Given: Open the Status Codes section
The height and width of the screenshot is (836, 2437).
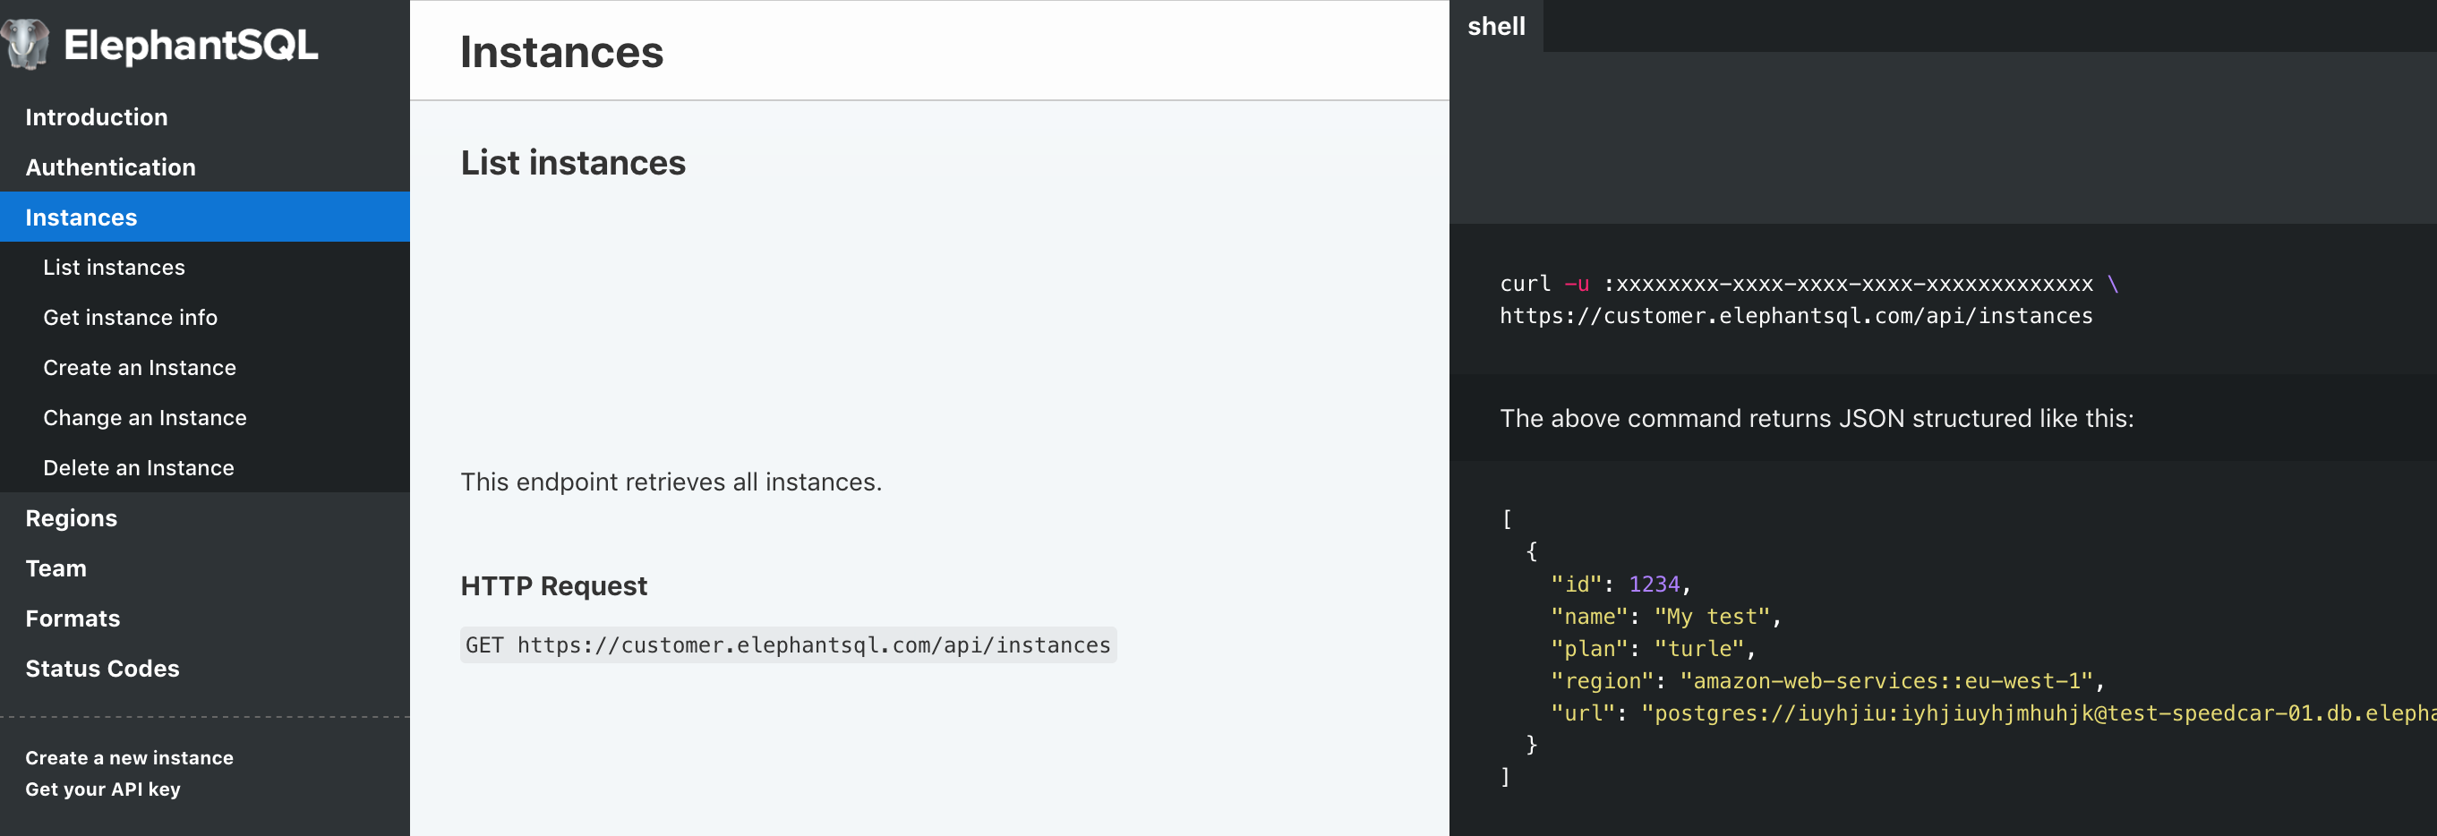Looking at the screenshot, I should tap(102, 669).
